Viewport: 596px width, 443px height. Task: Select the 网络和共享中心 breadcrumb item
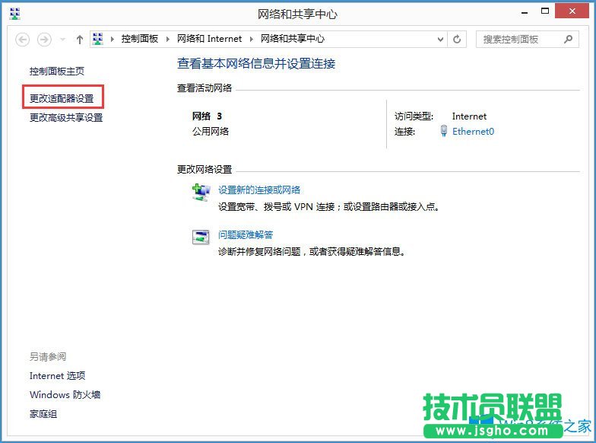pyautogui.click(x=292, y=39)
